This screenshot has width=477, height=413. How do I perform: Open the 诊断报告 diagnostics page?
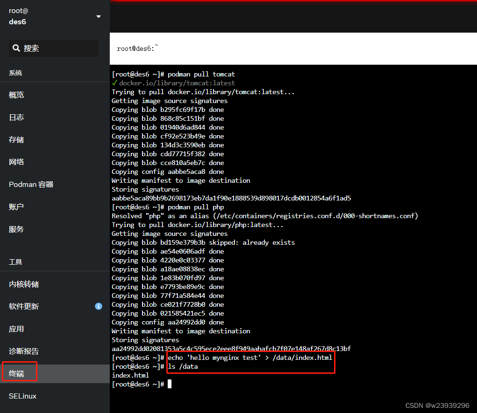pos(25,351)
